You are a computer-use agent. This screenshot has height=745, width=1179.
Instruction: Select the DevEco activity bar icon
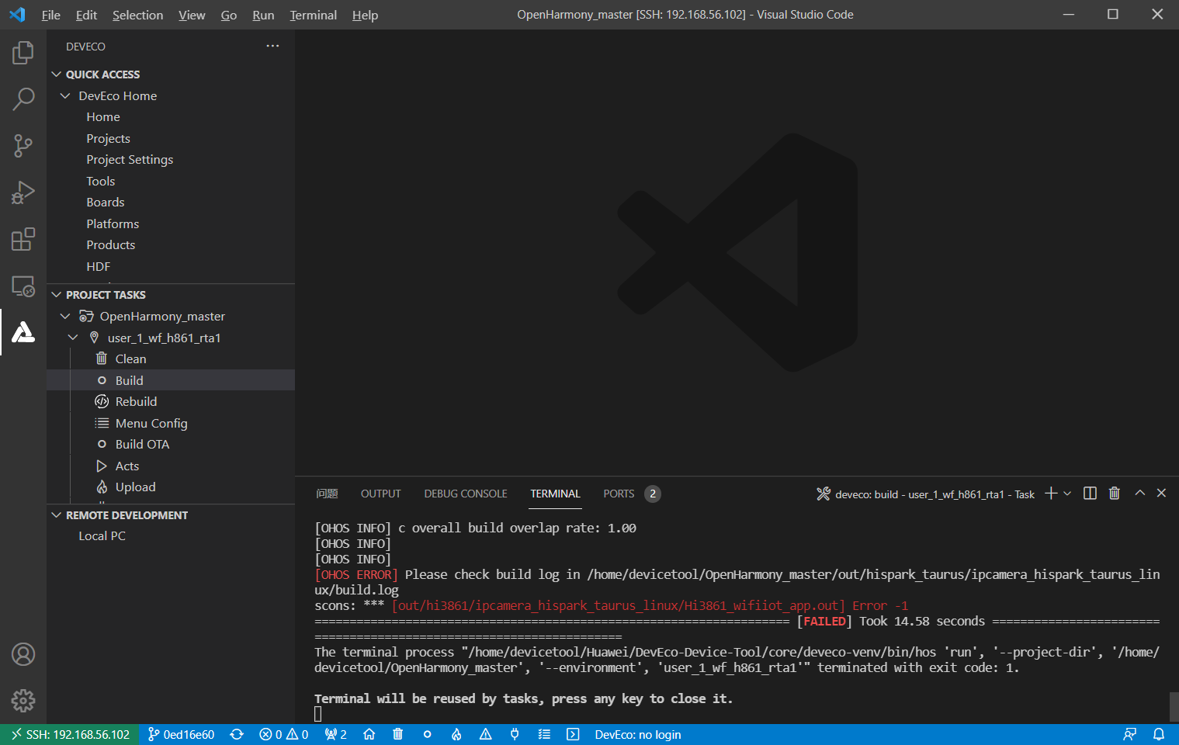[23, 332]
